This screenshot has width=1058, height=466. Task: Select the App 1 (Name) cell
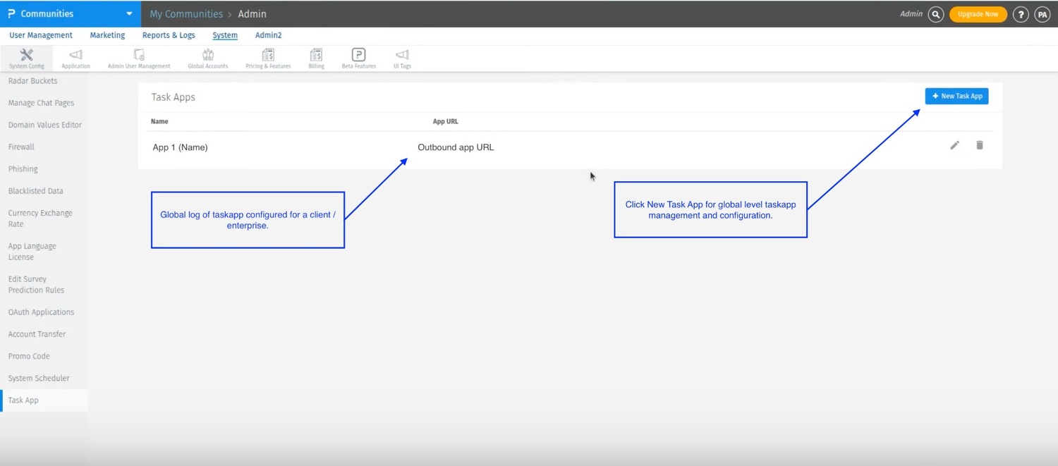click(180, 147)
